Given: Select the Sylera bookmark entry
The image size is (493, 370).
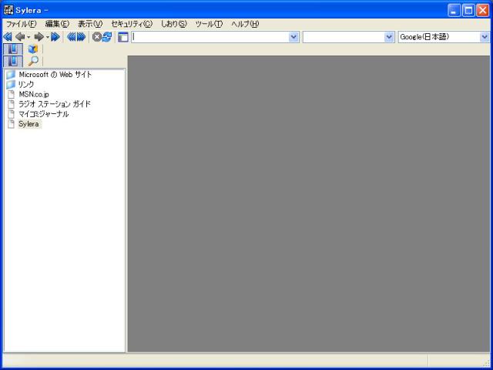Looking at the screenshot, I should [29, 124].
